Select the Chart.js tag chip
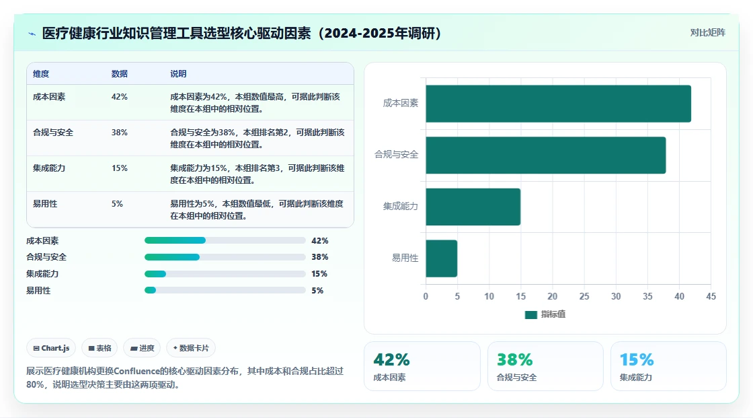The image size is (753, 418). (51, 348)
